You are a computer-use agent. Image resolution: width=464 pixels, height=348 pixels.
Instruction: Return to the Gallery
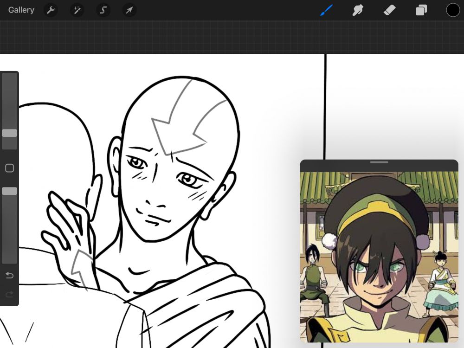coord(21,10)
